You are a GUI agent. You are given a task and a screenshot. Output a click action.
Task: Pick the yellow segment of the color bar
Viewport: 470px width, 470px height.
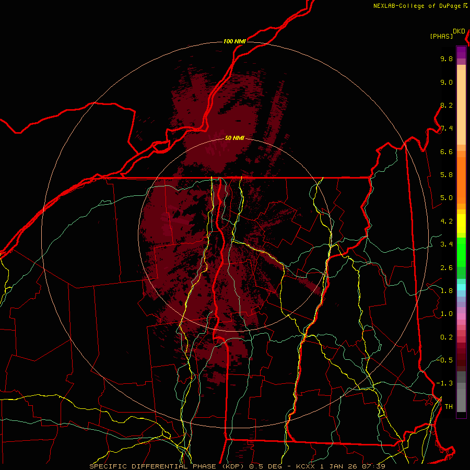point(461,224)
